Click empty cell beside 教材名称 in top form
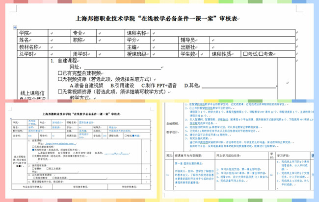Image resolution: width=319 pixels, height=202 pixels. click(86, 47)
